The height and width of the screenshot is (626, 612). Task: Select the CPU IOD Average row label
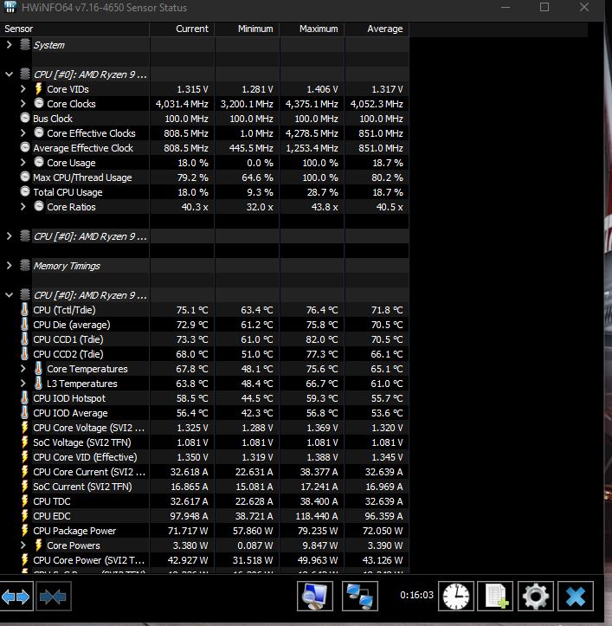(70, 413)
